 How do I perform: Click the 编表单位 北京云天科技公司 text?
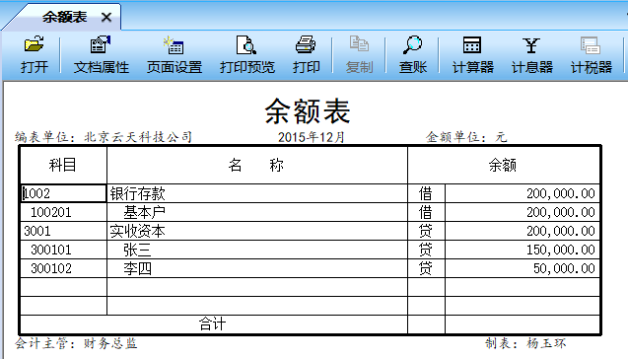click(104, 137)
